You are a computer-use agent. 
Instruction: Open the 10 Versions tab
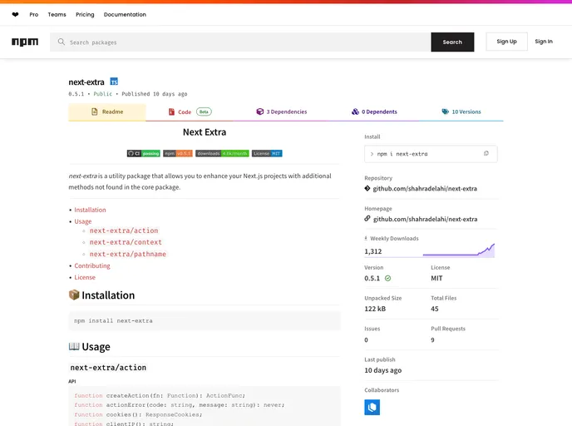tap(461, 111)
